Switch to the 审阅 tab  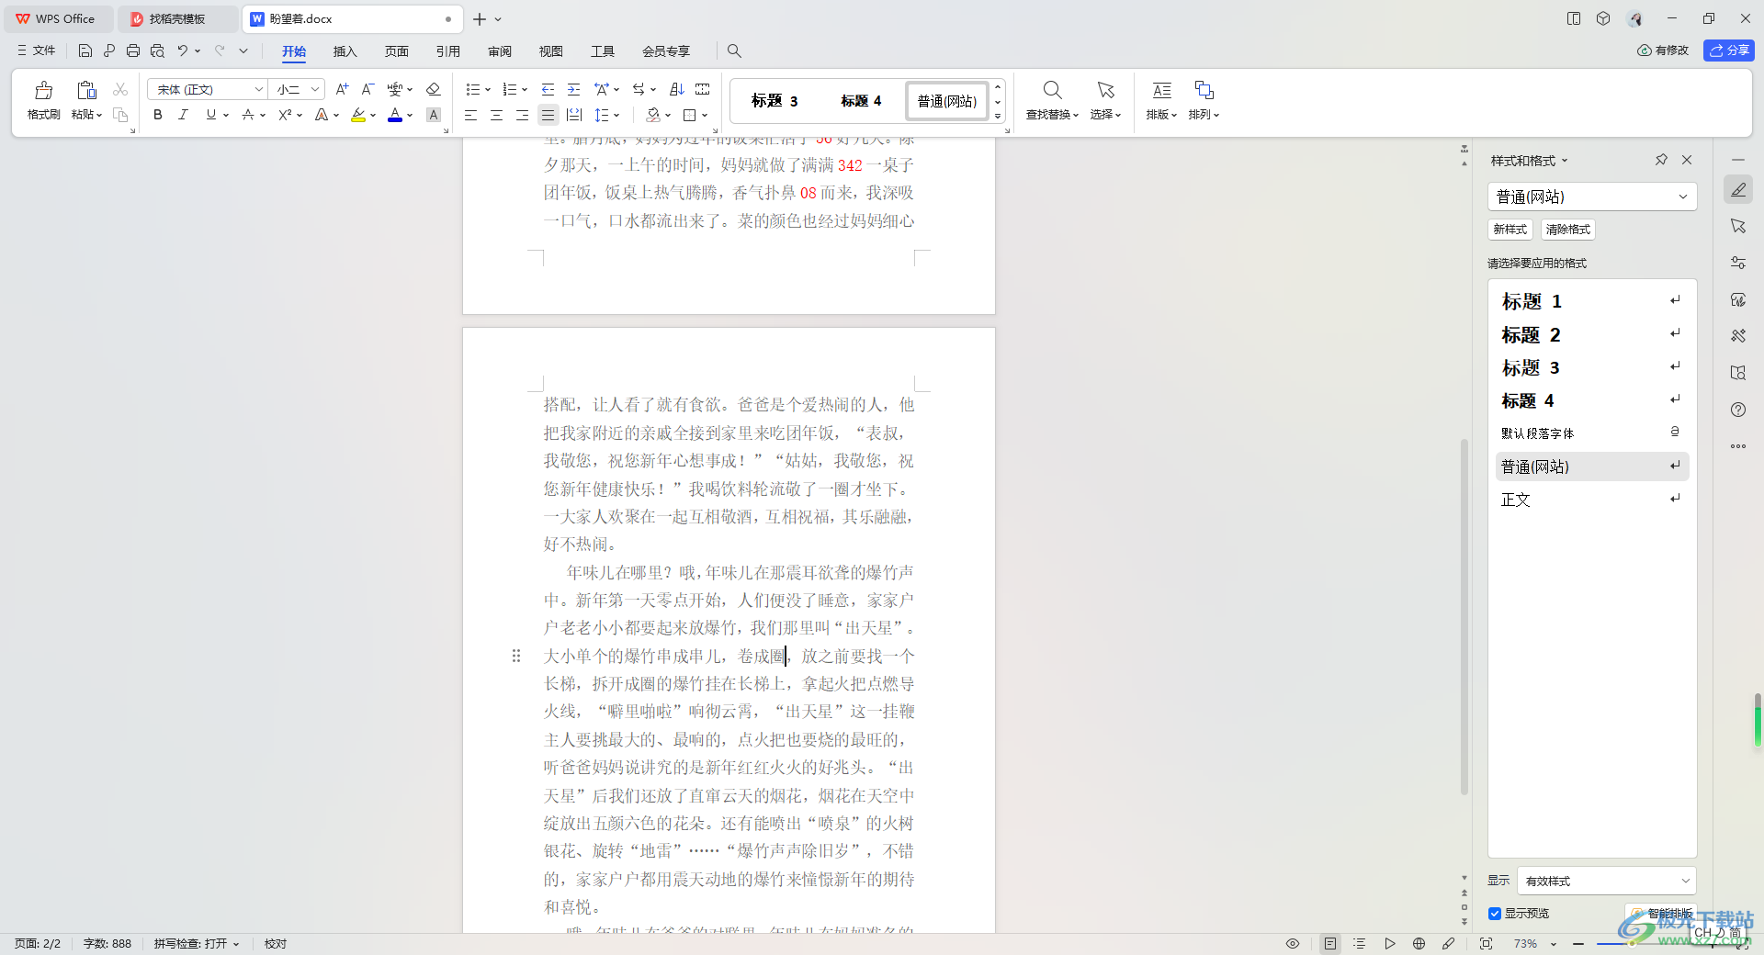(499, 51)
